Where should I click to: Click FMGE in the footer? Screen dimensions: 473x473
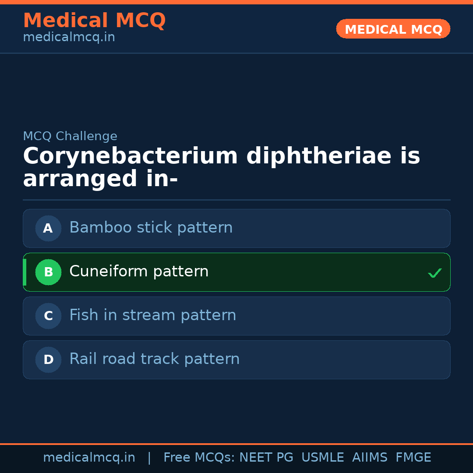click(413, 458)
